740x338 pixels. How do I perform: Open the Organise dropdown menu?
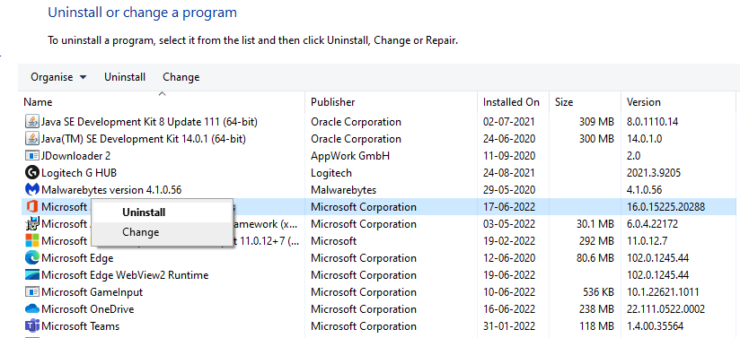(x=58, y=77)
